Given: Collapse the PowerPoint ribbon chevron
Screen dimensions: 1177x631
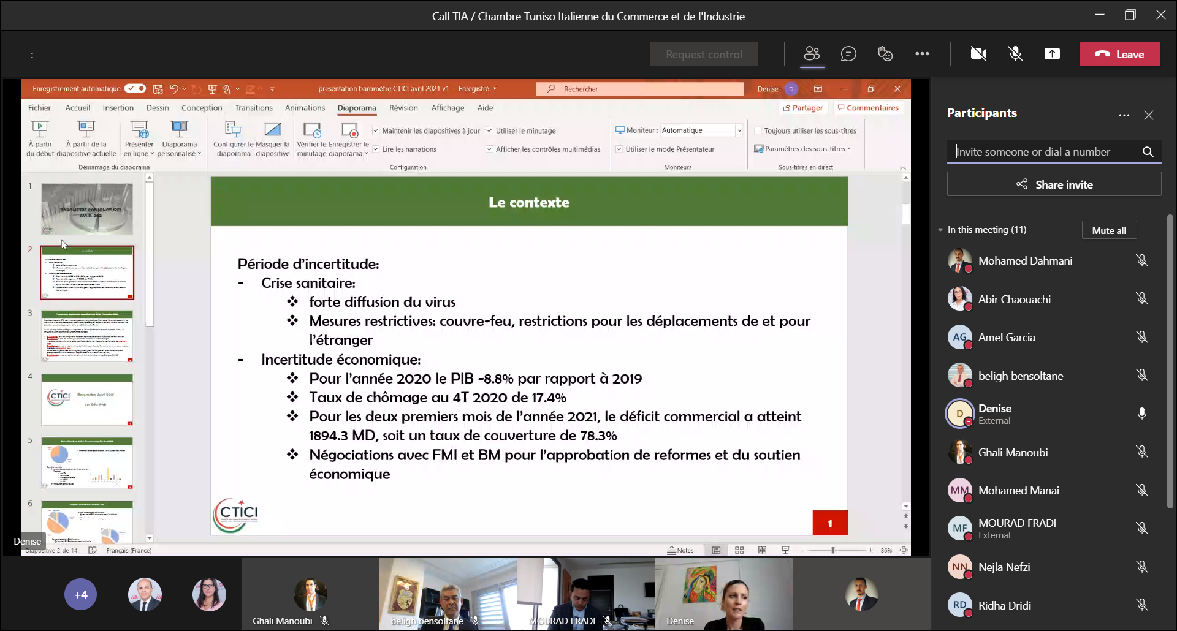Looking at the screenshot, I should point(902,168).
